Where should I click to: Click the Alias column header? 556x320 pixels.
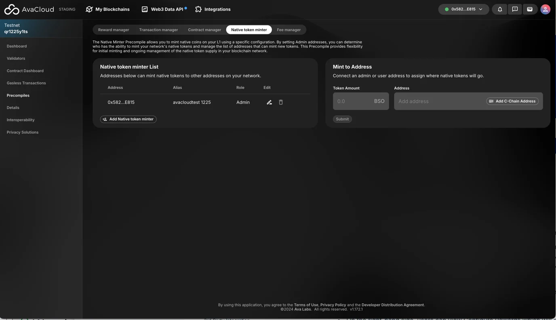pyautogui.click(x=177, y=88)
